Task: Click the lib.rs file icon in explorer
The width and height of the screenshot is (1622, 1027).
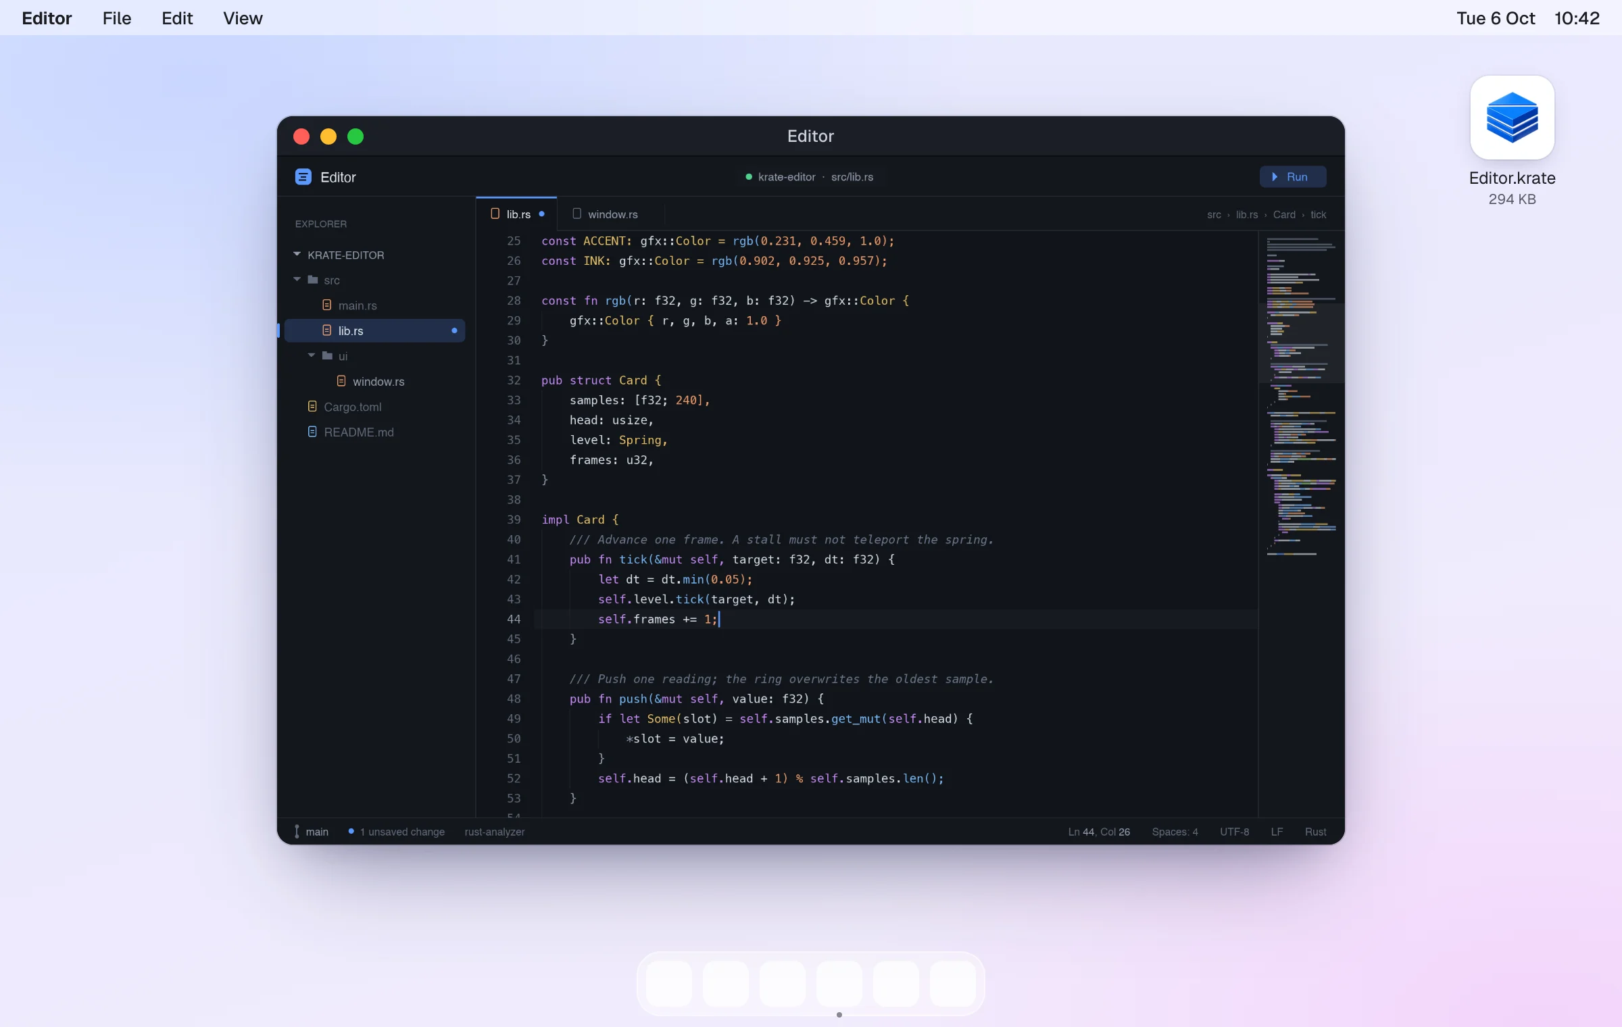Action: coord(327,330)
